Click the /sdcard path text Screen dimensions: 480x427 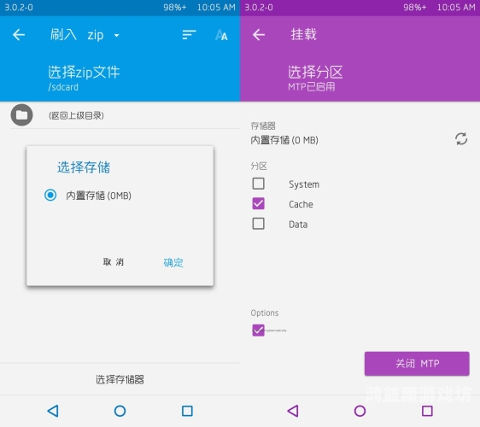pos(63,87)
